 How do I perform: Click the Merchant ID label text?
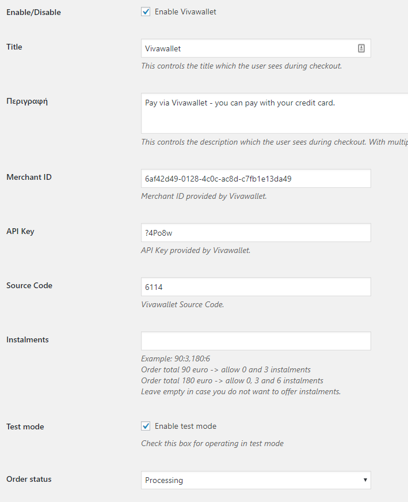29,177
